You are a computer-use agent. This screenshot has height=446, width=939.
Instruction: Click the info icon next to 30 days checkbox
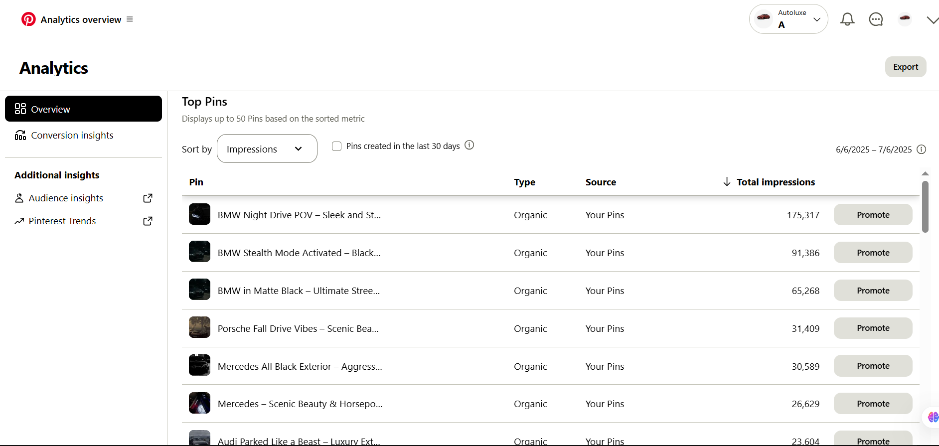tap(469, 145)
